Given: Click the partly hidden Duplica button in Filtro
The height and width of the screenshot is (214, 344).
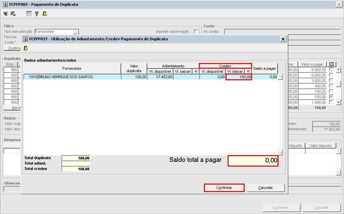Looking at the screenshot, I should click(13, 48).
